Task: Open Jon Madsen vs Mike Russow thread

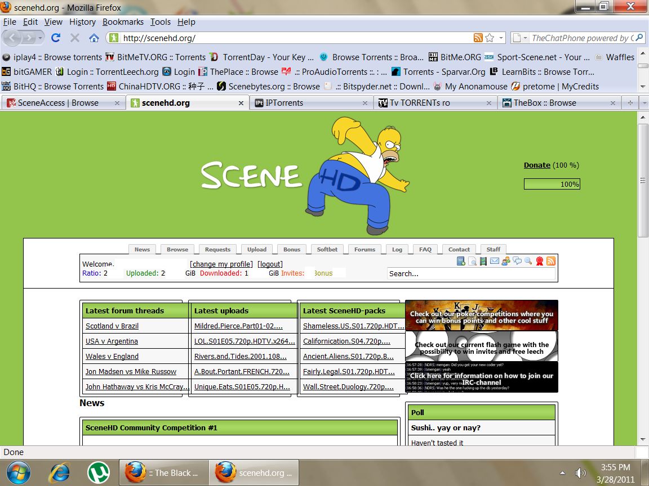Action: click(131, 371)
